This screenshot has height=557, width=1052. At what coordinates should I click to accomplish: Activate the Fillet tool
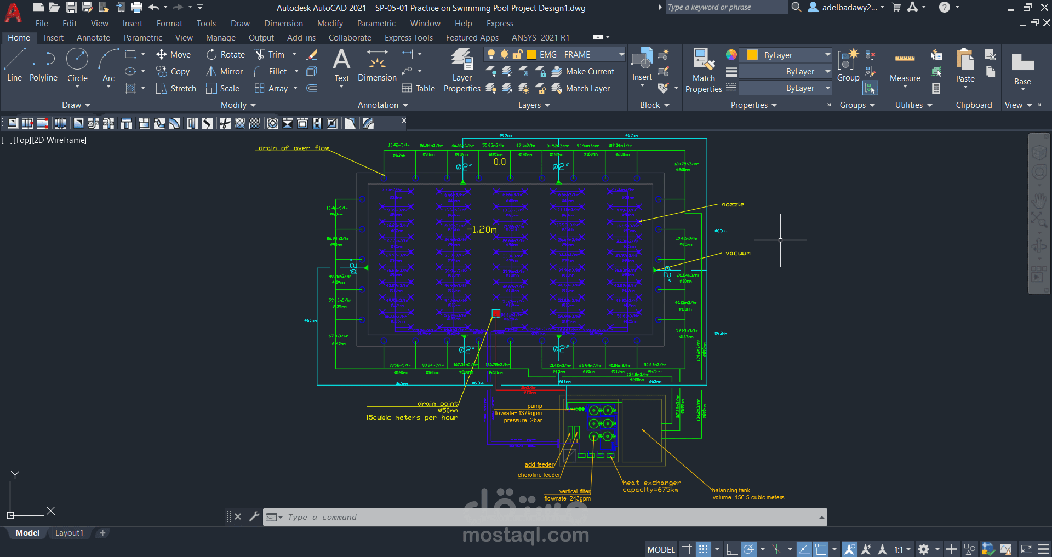pyautogui.click(x=271, y=72)
